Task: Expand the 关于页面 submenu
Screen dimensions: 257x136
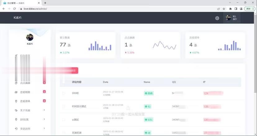Action: [44, 110]
